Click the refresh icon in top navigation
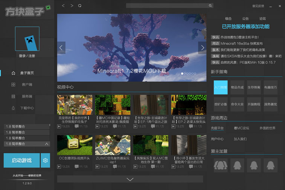Image resolution: width=285 pixels, height=190 pixels. coord(79,6)
